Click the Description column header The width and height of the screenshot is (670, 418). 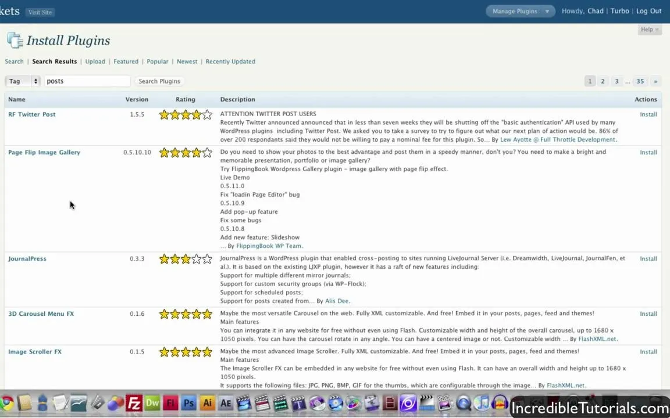tap(237, 99)
